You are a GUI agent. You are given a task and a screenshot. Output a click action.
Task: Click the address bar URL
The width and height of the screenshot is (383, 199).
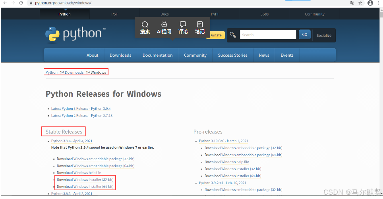click(x=63, y=3)
